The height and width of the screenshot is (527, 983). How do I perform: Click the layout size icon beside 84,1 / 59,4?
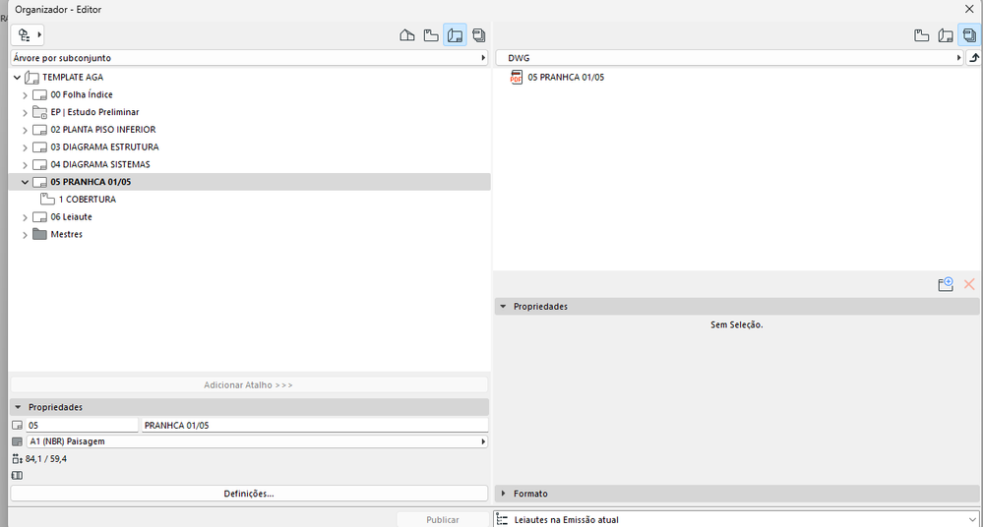17,459
